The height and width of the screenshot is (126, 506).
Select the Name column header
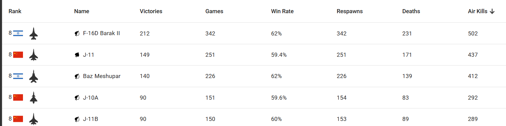coord(82,11)
